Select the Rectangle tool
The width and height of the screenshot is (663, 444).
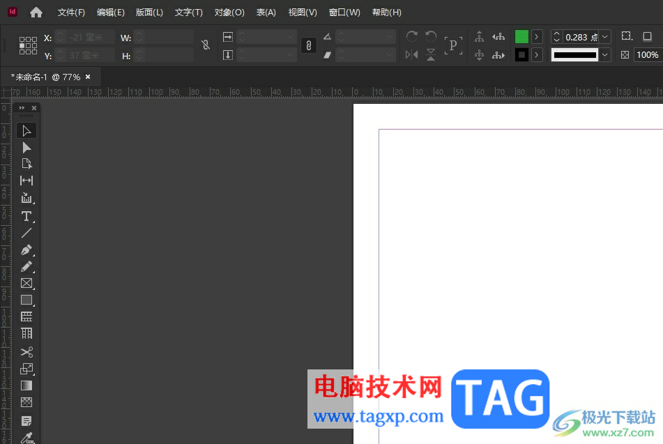click(26, 300)
